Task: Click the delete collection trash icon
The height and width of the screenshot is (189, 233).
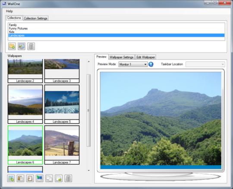Action: (31, 46)
